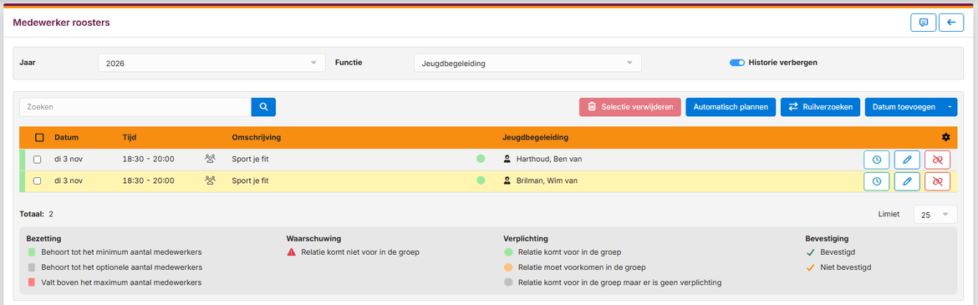The width and height of the screenshot is (978, 305).
Task: Click group icon in Brilman row
Action: point(210,180)
